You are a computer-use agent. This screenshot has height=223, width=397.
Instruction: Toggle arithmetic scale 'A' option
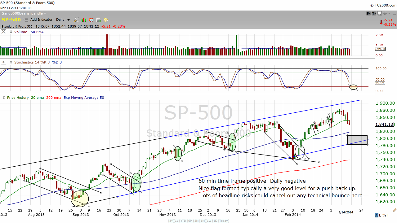click(x=376, y=215)
